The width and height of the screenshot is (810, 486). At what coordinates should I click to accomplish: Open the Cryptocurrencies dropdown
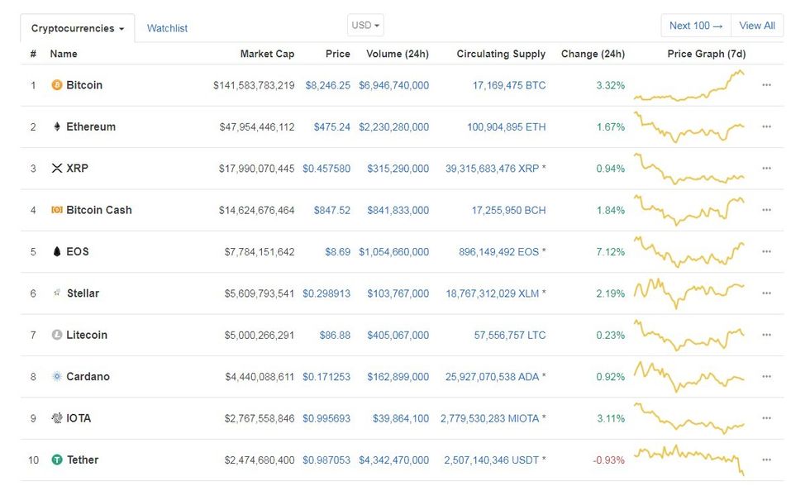pyautogui.click(x=77, y=27)
